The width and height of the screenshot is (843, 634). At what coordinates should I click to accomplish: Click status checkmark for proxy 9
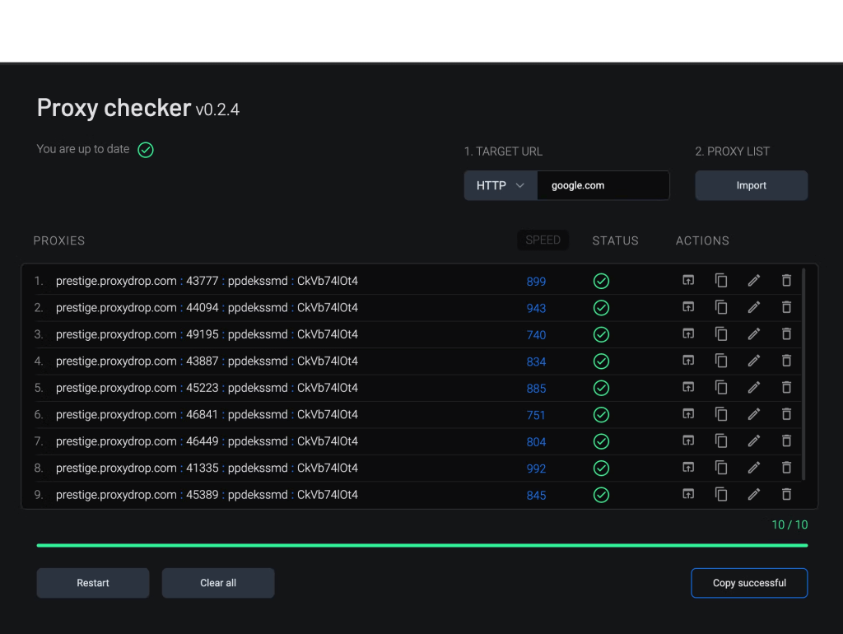[x=601, y=495]
